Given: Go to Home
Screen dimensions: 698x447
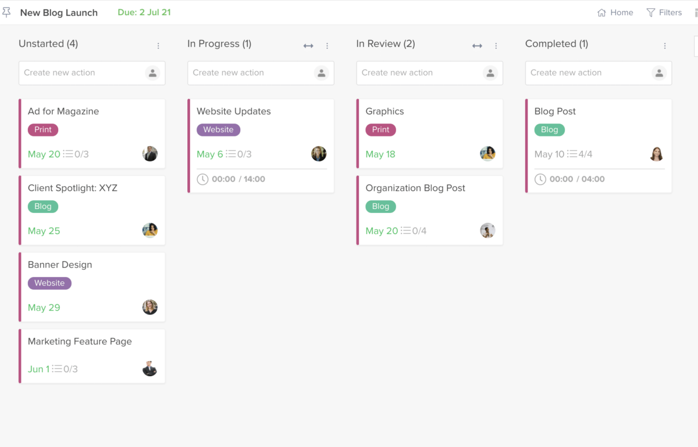Looking at the screenshot, I should [x=615, y=12].
